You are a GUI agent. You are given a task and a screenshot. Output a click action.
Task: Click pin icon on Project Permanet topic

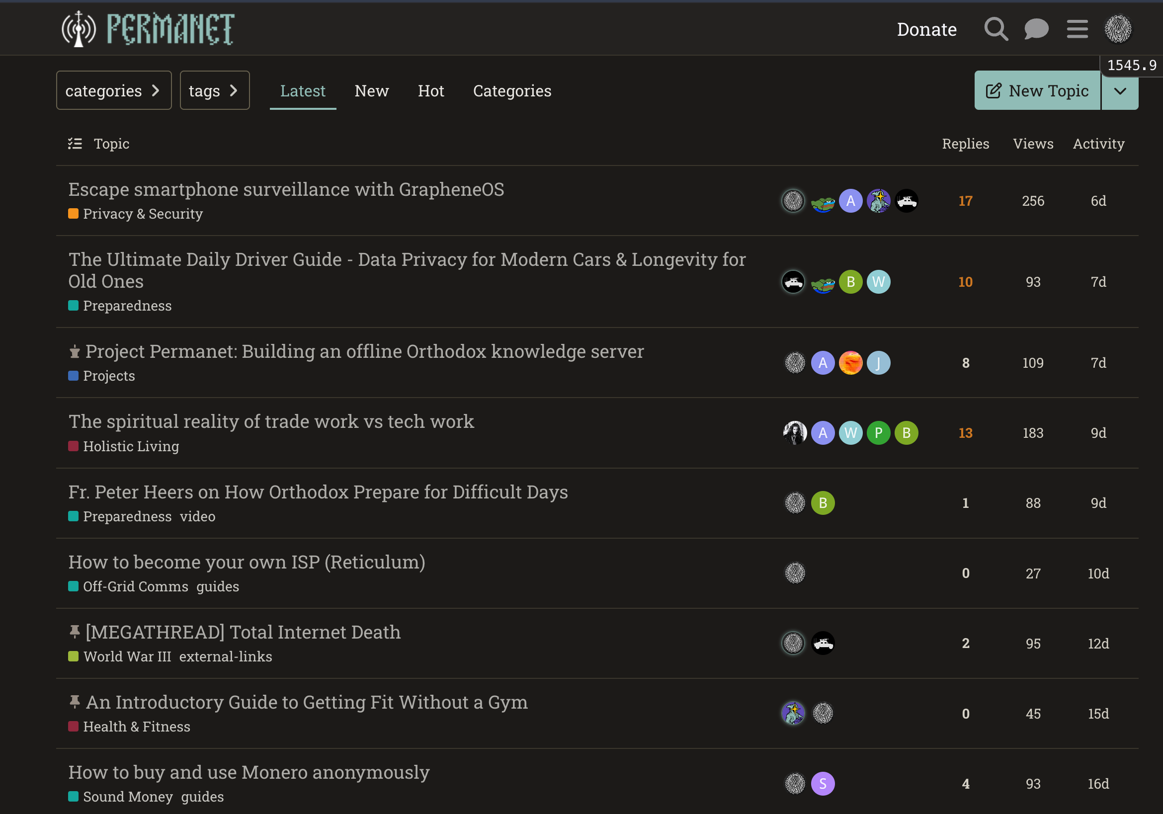point(75,351)
